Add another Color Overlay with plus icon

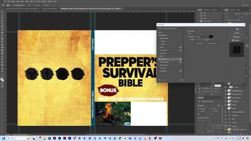tap(180, 59)
